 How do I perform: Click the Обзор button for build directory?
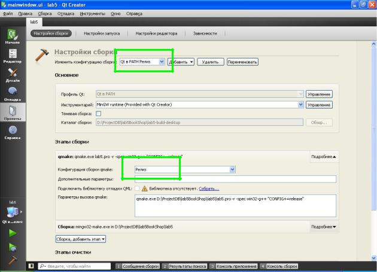[319, 122]
